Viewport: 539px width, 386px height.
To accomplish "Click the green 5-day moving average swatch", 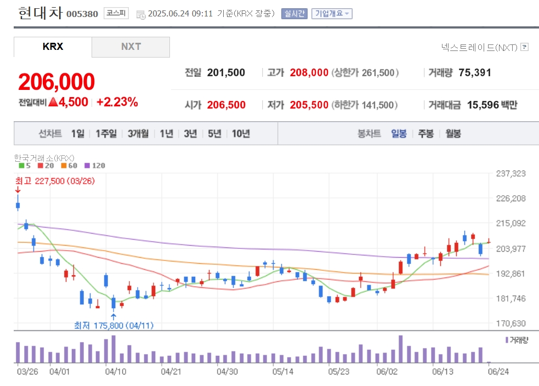I will coord(21,166).
